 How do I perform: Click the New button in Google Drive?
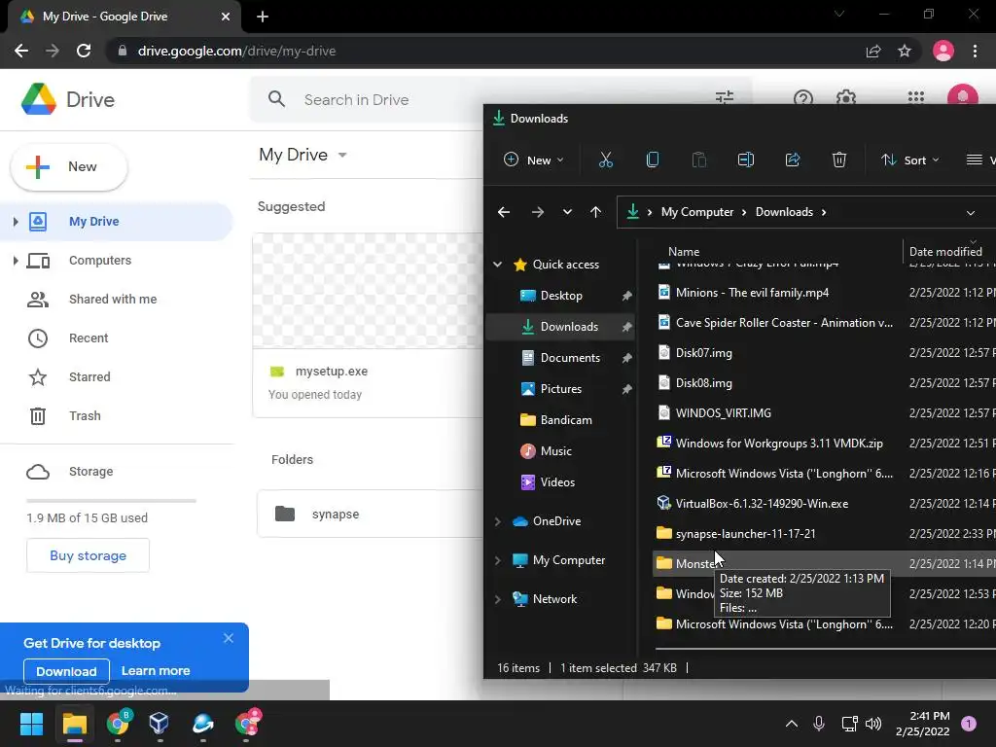(x=69, y=167)
